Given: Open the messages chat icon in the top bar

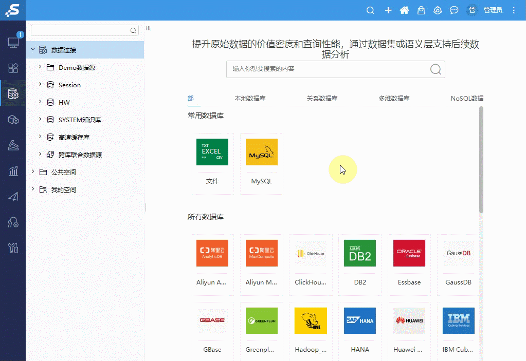Looking at the screenshot, I should (454, 10).
